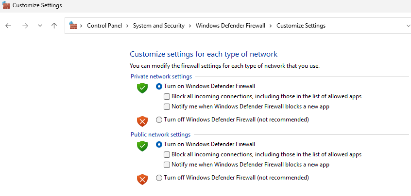Screen dimensions: 411x196
Task: Click green shield icon in Private network settings
Action: (x=142, y=88)
